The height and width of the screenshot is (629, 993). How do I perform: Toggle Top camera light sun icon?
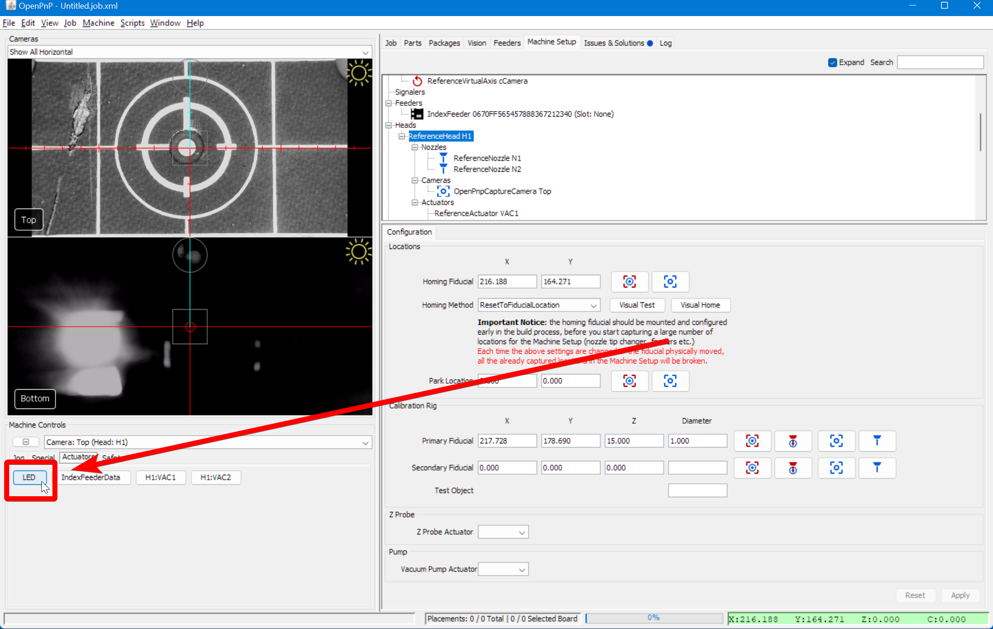point(359,73)
